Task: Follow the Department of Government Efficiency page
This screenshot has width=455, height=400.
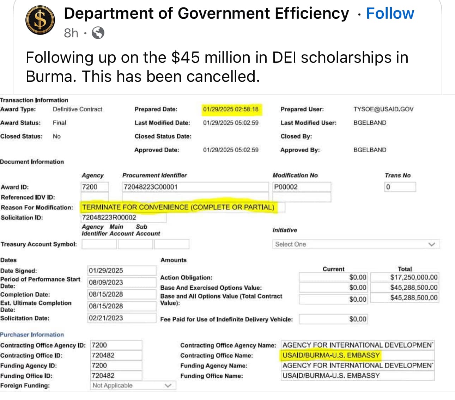Action: (x=390, y=13)
